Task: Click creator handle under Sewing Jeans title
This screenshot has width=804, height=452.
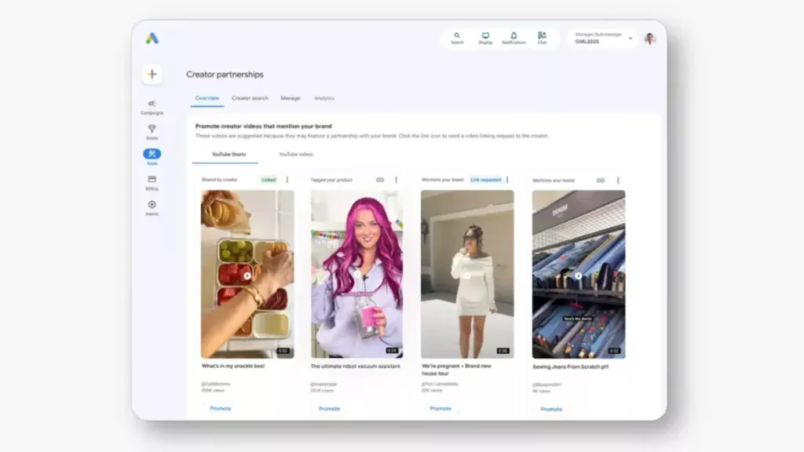Action: (x=546, y=385)
